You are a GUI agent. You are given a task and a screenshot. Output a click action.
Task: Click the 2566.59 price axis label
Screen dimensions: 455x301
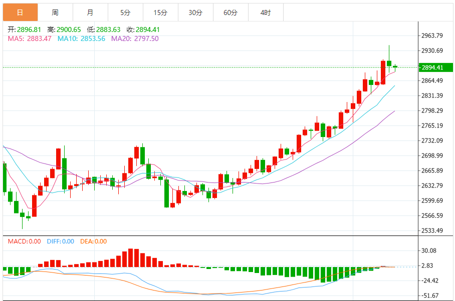pyautogui.click(x=432, y=215)
